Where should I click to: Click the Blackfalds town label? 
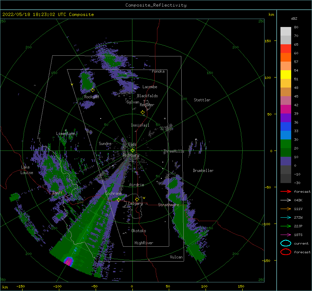pyautogui.click(x=147, y=96)
